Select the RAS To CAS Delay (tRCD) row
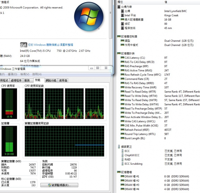200x193 pixels. (158, 62)
